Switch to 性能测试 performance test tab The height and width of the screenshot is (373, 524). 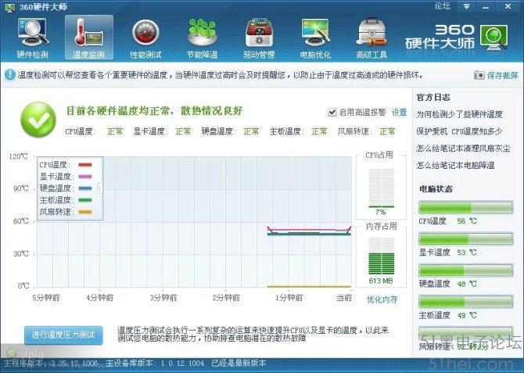click(145, 38)
